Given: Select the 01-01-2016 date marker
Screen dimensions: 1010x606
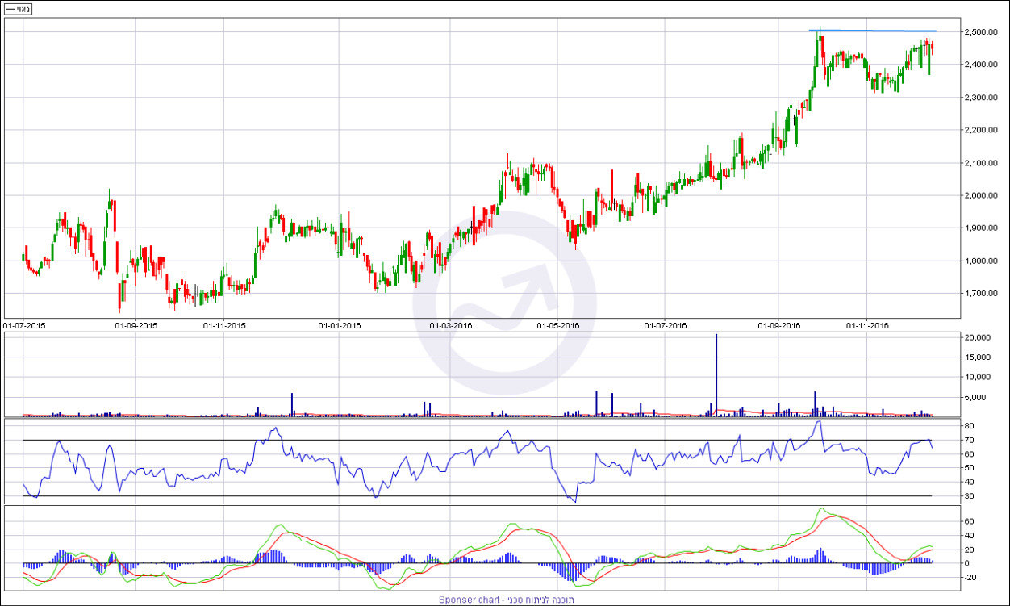Looking at the screenshot, I should 339,326.
